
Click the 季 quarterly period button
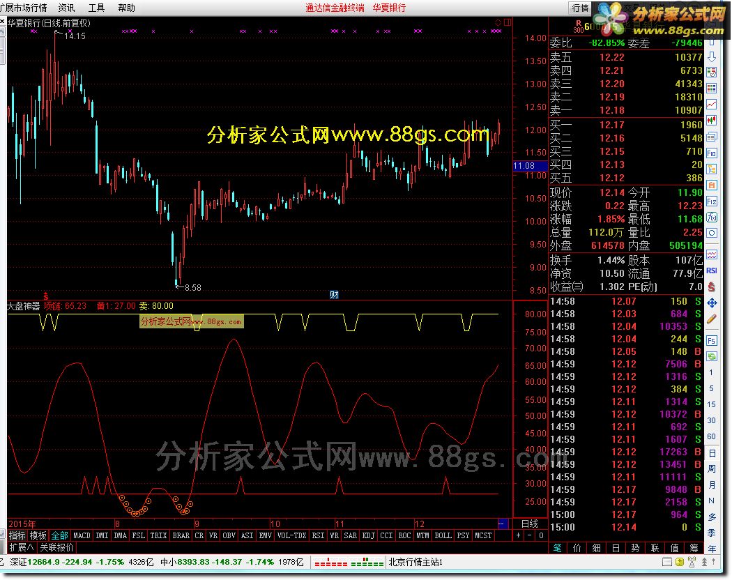(712, 533)
